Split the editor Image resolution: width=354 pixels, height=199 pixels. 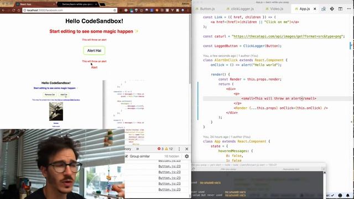pos(340,9)
